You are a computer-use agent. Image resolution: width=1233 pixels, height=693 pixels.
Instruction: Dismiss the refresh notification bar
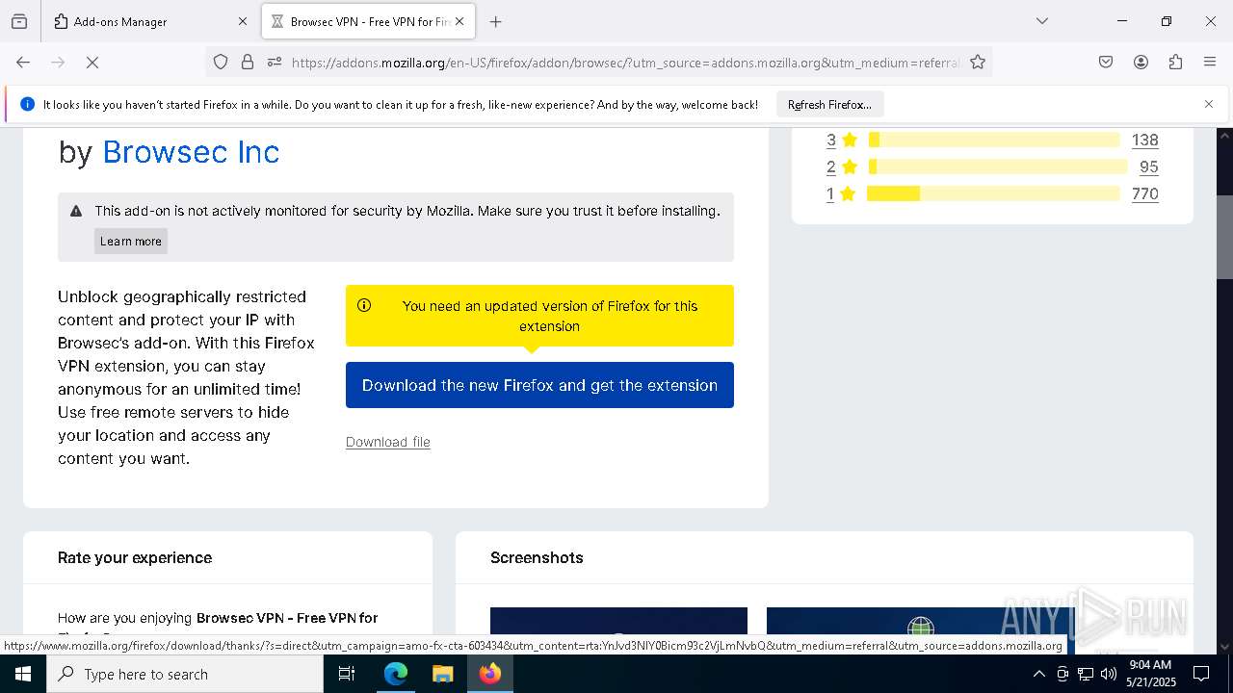(1209, 104)
